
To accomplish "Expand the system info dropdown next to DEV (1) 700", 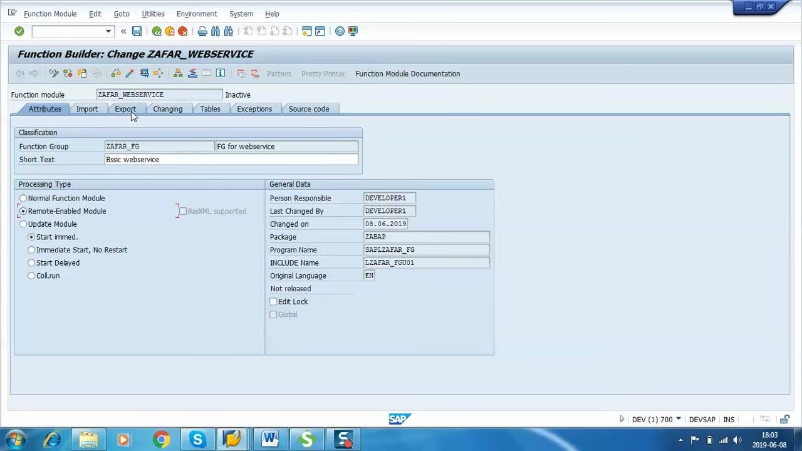I will coord(678,419).
